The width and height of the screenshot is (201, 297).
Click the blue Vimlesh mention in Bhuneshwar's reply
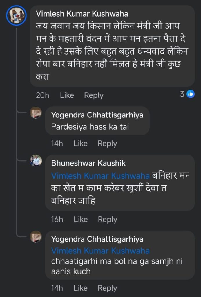100,176
